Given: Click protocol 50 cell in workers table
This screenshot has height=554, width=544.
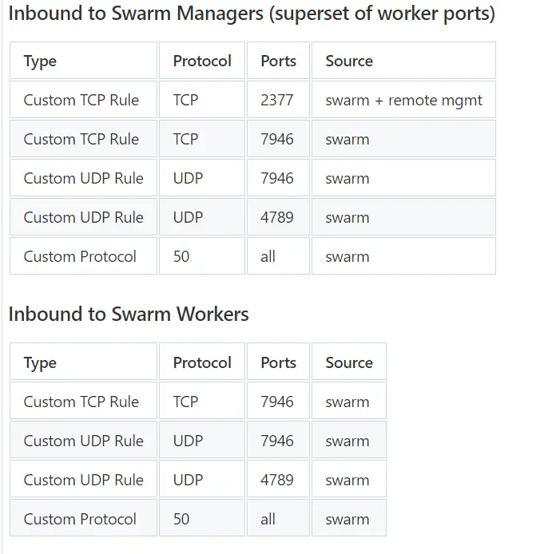Looking at the screenshot, I should [202, 518].
